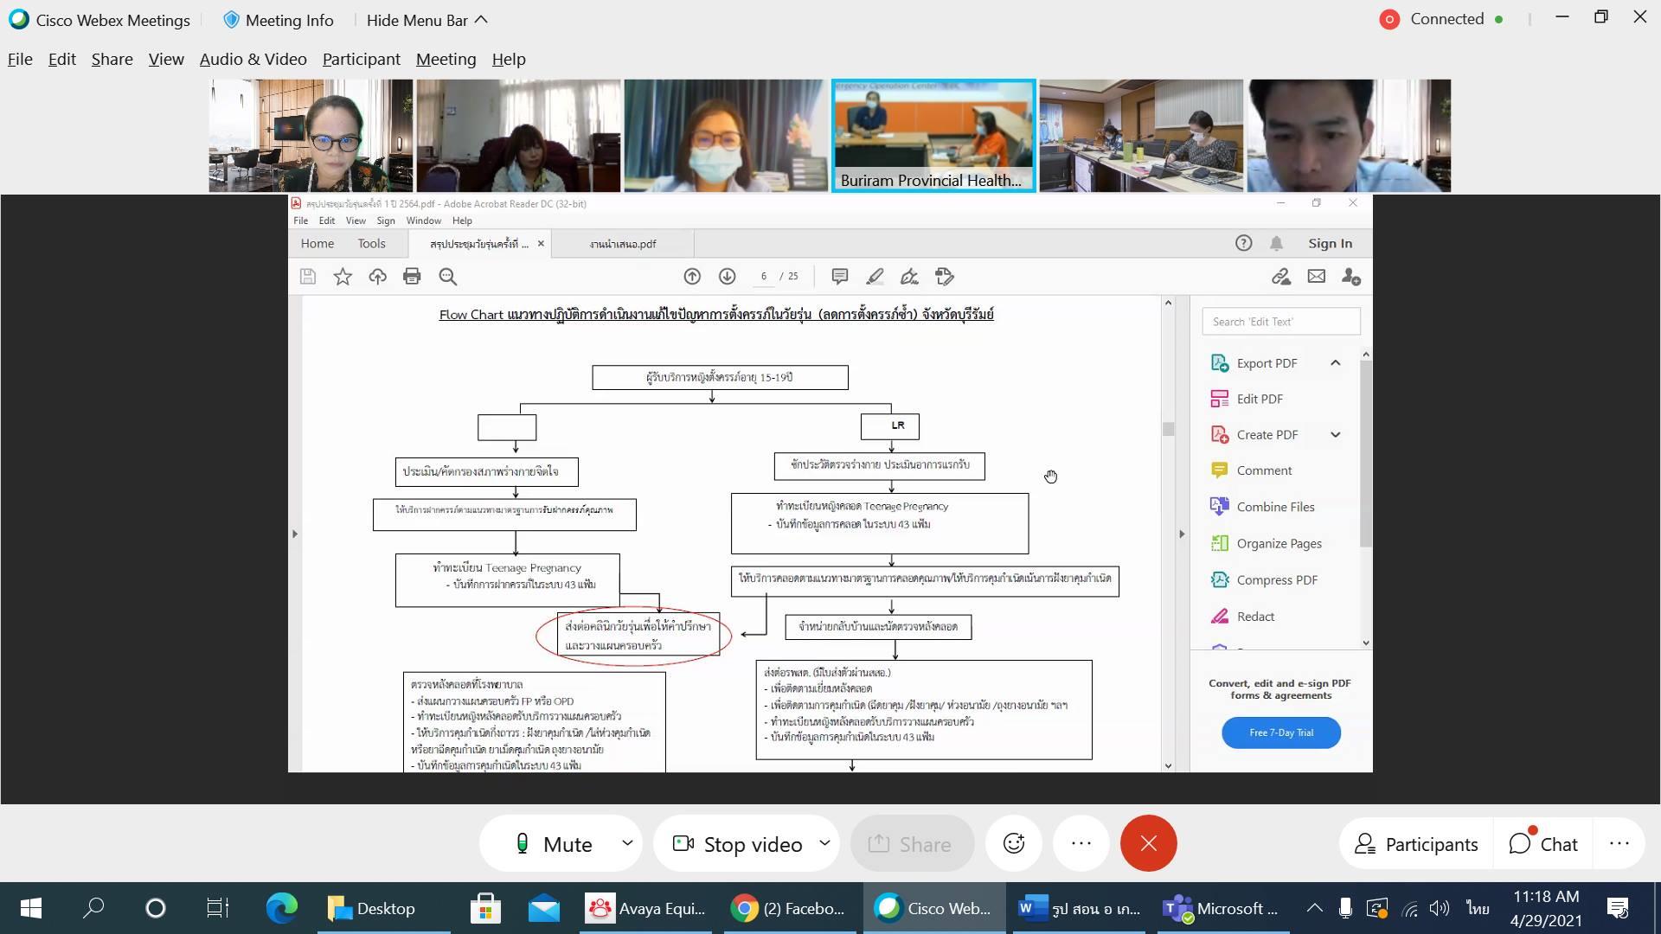Stop video camera
Image resolution: width=1661 pixels, height=934 pixels.
tap(737, 843)
